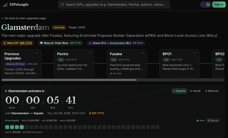Viewport: 228px width, 138px height.
Task: Open external arrow on BPO1 card
Action: coord(195,53)
